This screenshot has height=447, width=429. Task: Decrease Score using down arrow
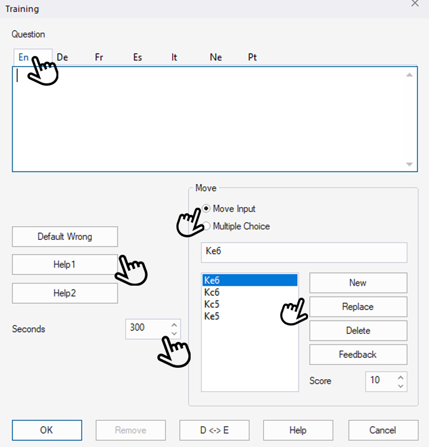point(400,386)
